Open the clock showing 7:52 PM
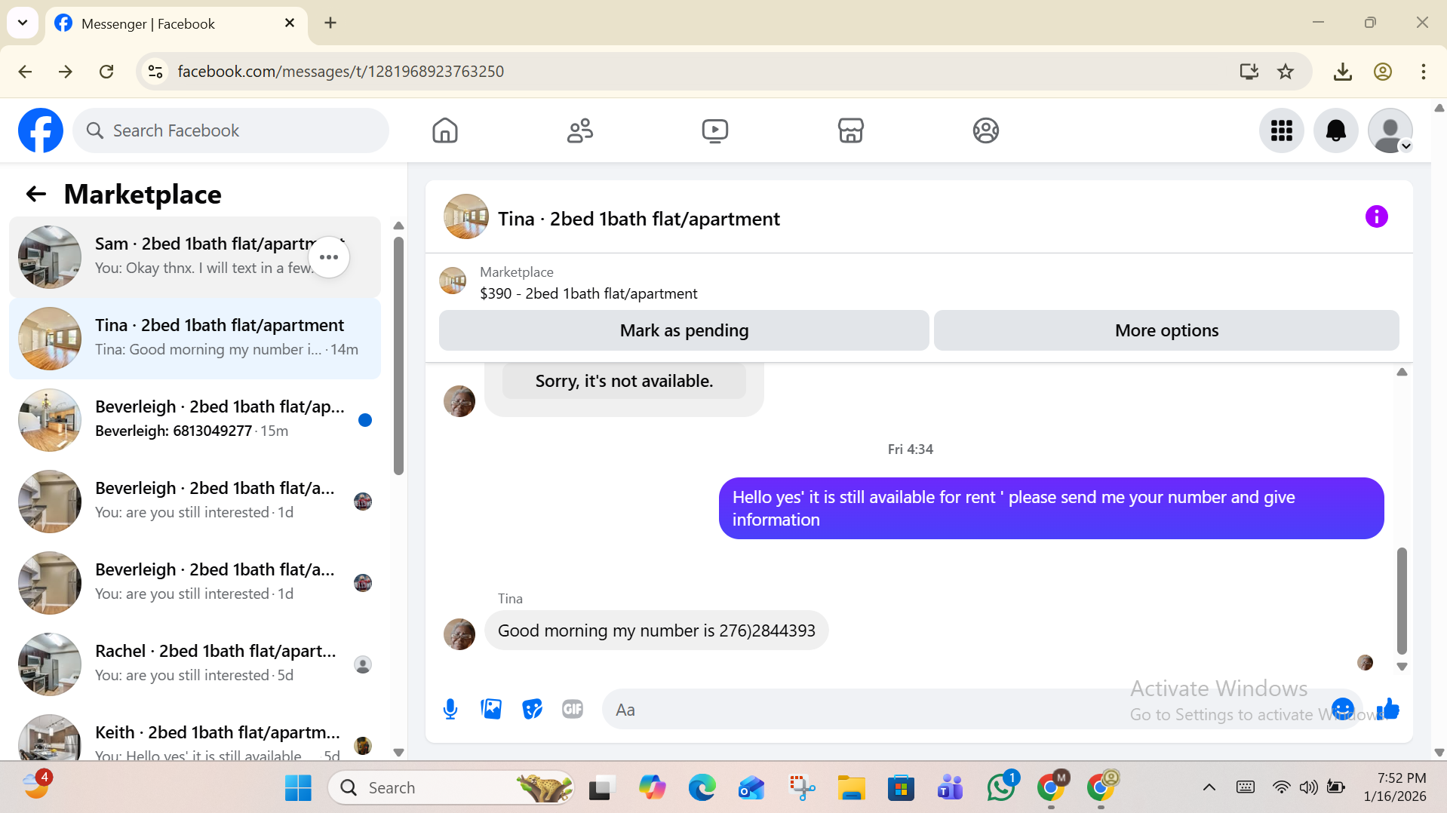1447x813 pixels. (x=1394, y=787)
